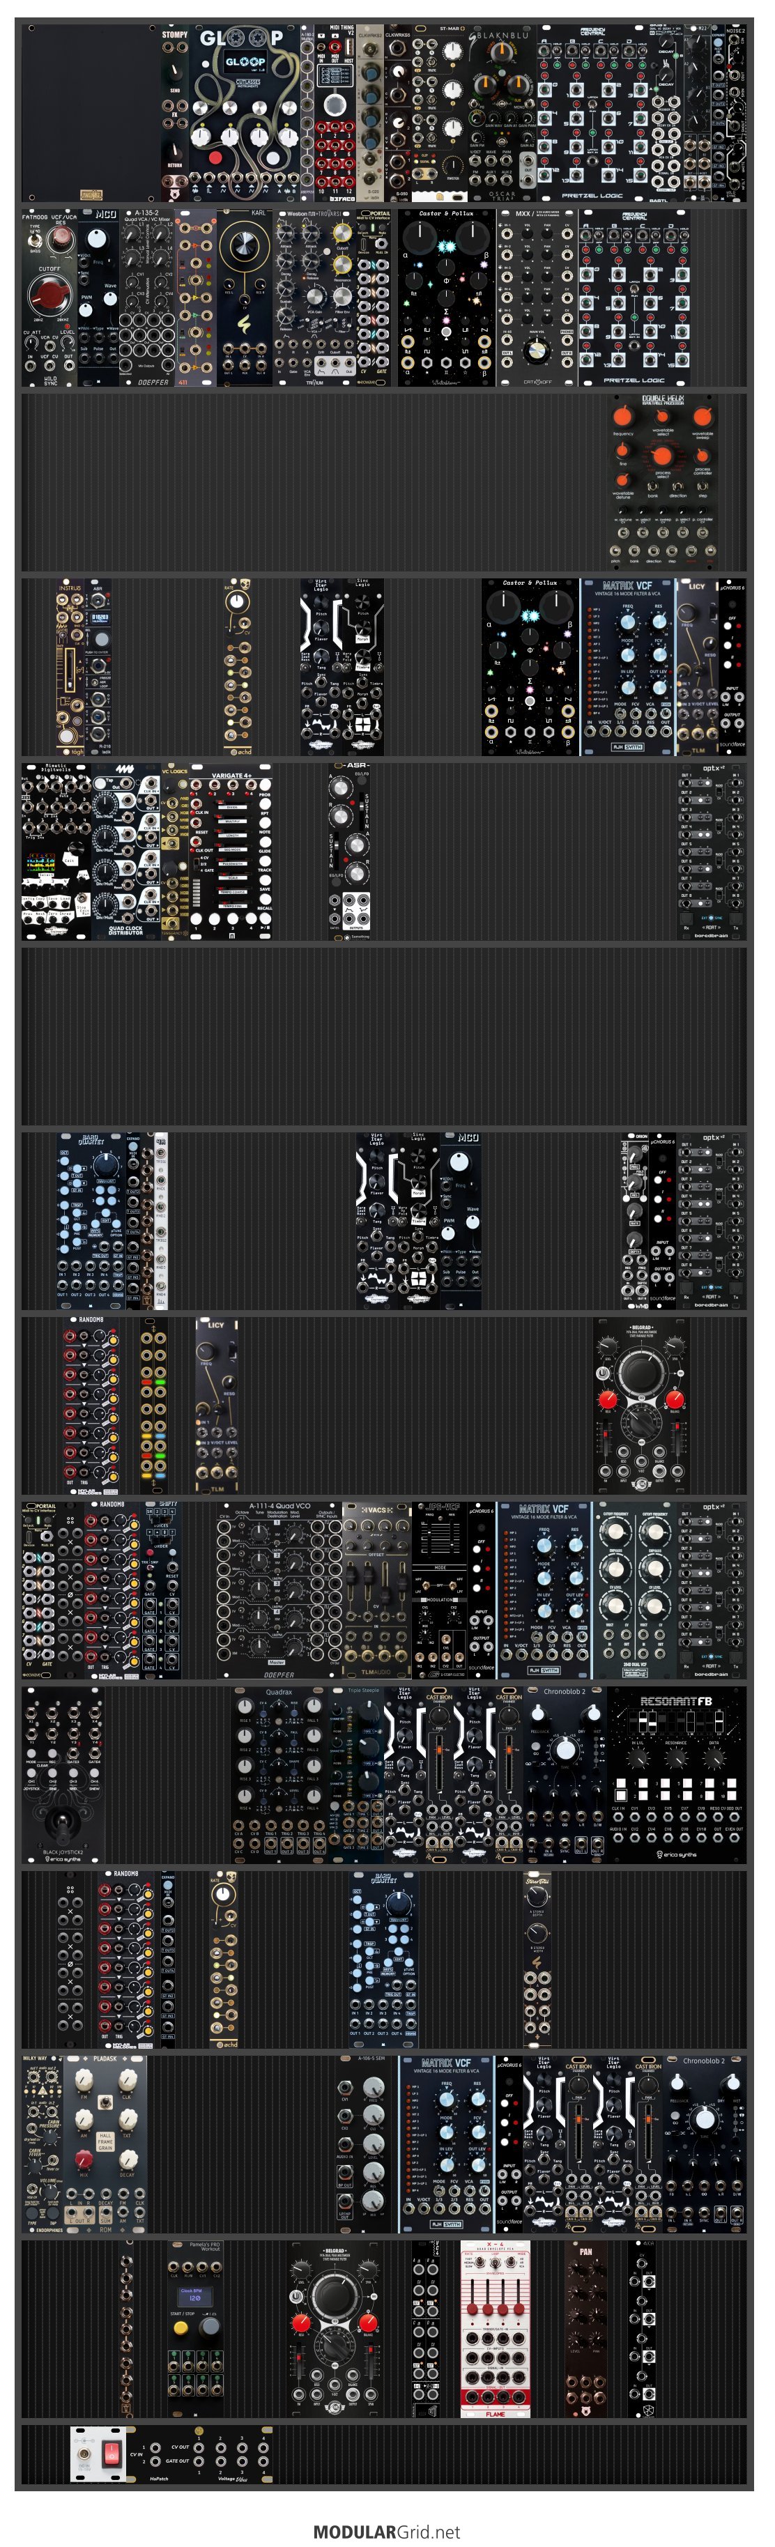This screenshot has height=2547, width=775.
Task: Select the Variegate 4+ module
Action: click(230, 852)
